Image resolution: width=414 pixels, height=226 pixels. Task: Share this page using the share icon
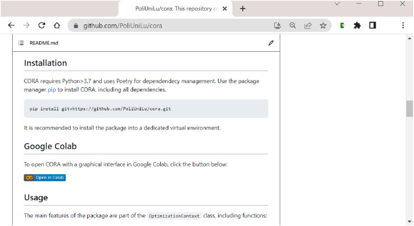coord(308,25)
